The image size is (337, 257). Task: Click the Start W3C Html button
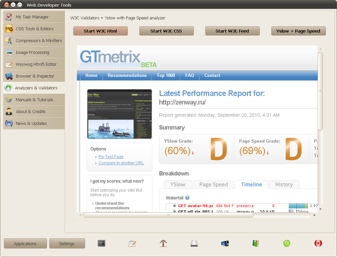[x=101, y=31]
